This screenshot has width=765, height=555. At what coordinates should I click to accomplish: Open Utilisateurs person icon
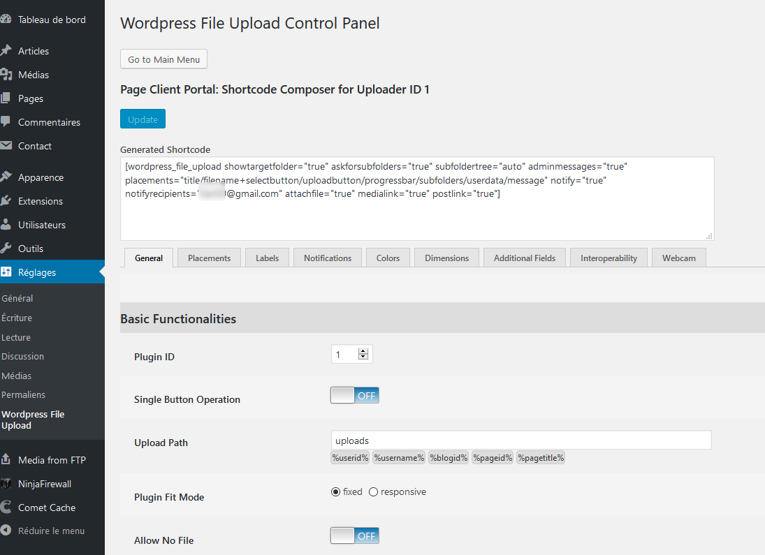pyautogui.click(x=6, y=224)
